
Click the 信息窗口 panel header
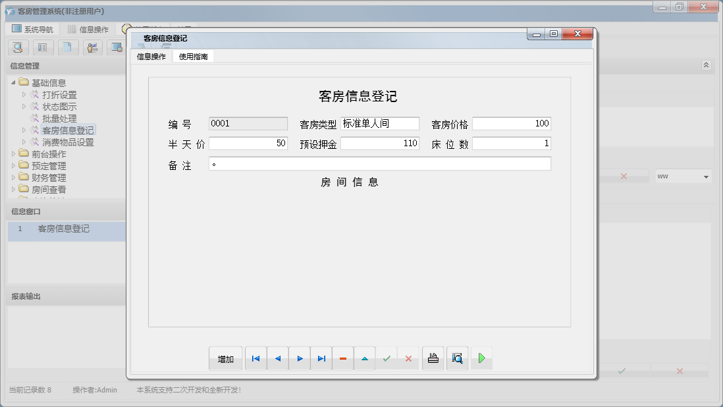point(67,211)
